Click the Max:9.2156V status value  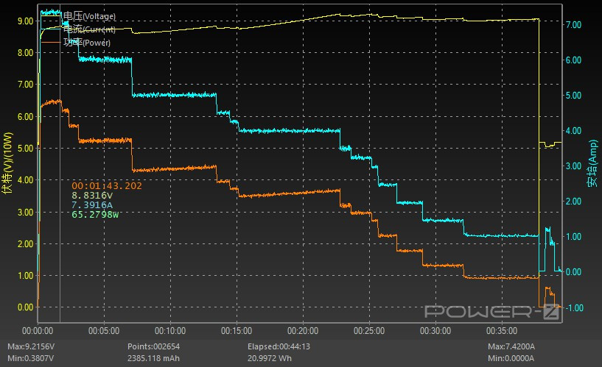[x=31, y=346]
